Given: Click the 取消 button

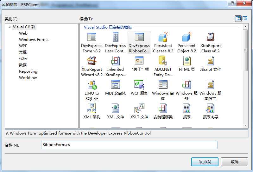Looking at the screenshot, I should [234, 162].
